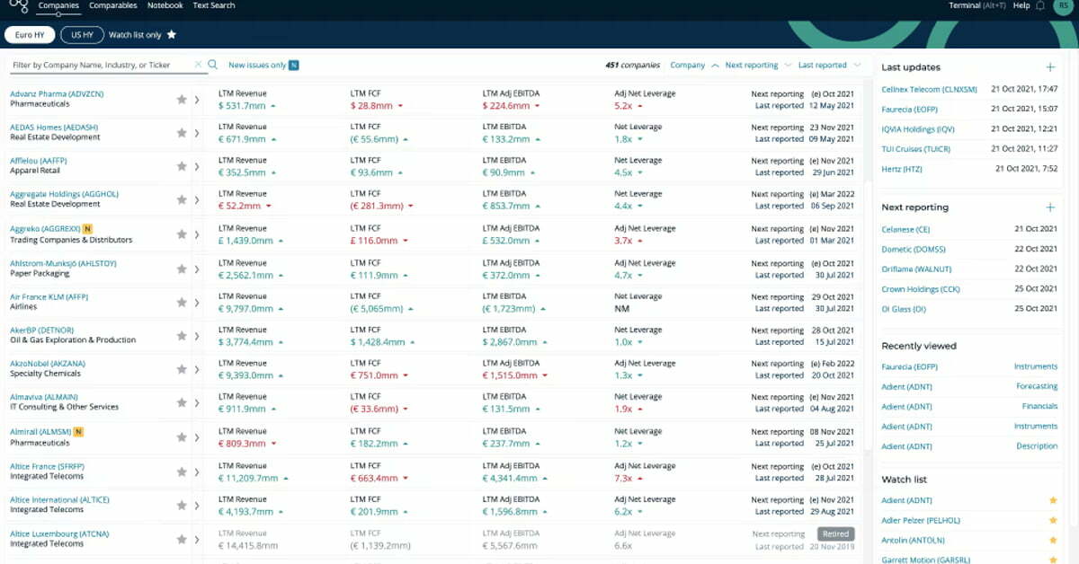Click Aggregate Holdings LTM FCF down arrow
The image size is (1079, 564).
(x=413, y=206)
